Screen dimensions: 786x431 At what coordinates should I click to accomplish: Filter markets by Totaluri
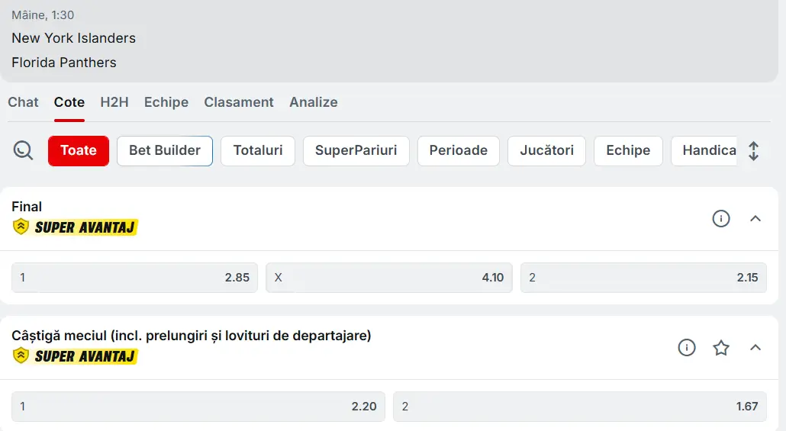[258, 151]
